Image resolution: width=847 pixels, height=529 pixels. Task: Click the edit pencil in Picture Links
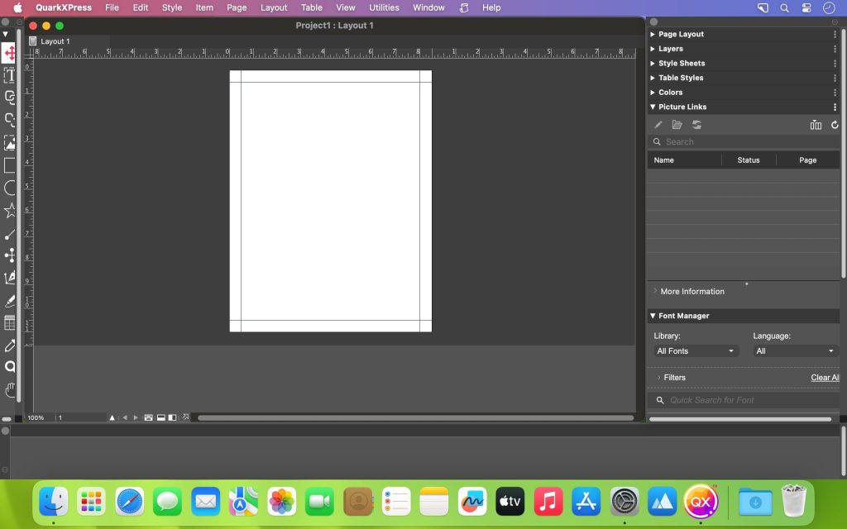point(658,124)
